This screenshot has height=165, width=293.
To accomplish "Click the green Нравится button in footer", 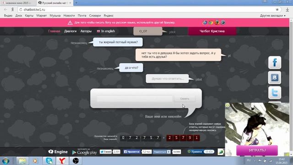I will pos(195,152).
